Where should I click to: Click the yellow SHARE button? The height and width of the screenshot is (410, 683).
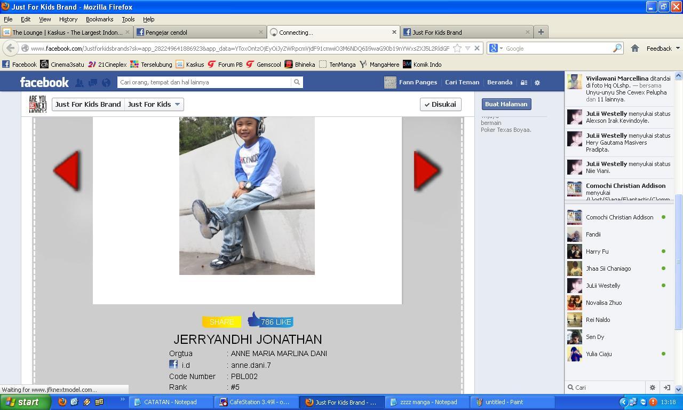tap(221, 321)
